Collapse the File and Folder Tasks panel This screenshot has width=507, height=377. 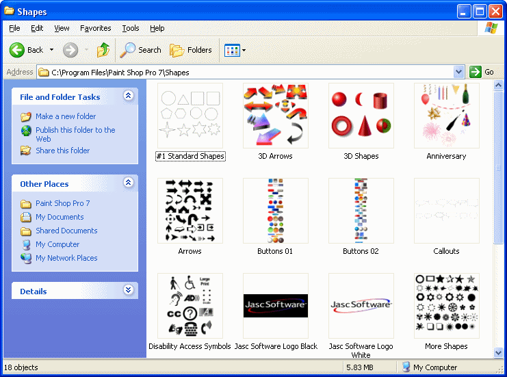(x=129, y=96)
